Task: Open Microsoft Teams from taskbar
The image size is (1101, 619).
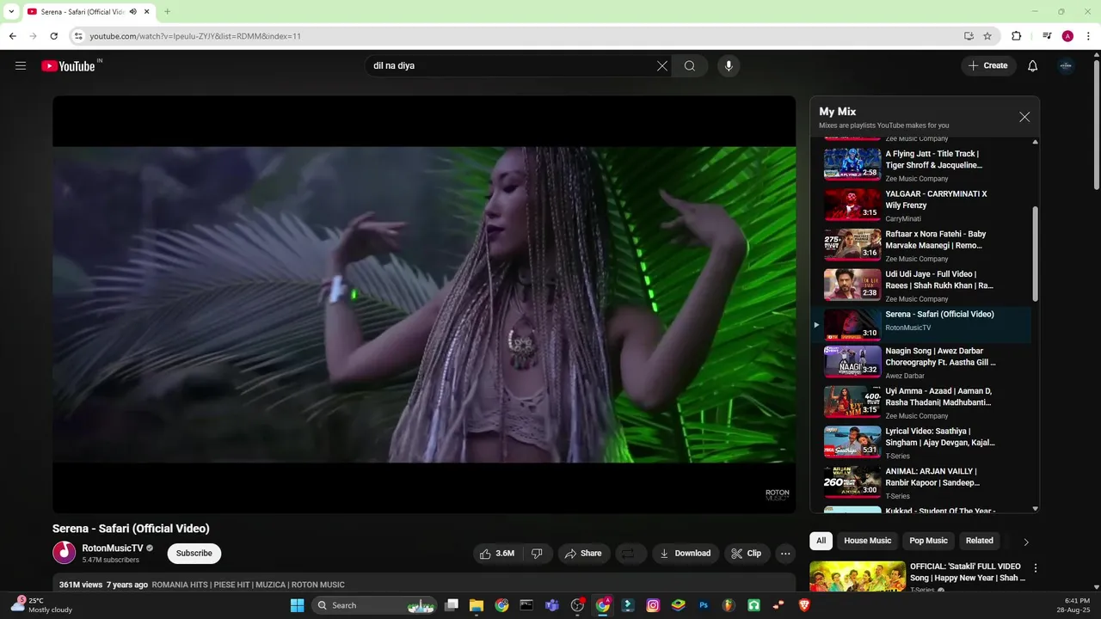Action: [552, 605]
